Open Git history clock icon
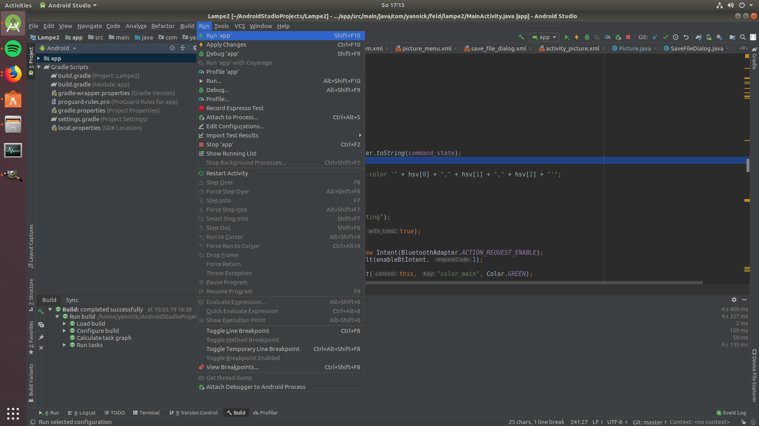759x426 pixels. pos(676,37)
